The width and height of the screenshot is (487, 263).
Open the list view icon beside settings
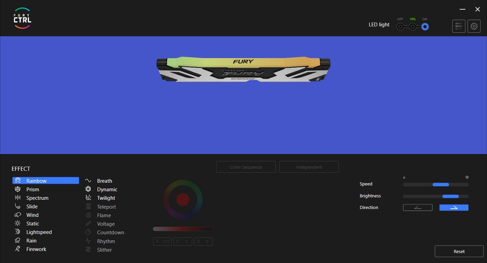point(459,26)
